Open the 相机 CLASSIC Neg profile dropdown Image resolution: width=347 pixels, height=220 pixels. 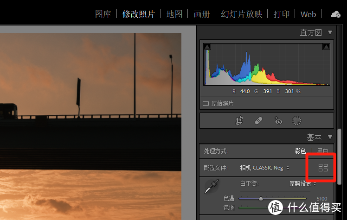(x=265, y=168)
